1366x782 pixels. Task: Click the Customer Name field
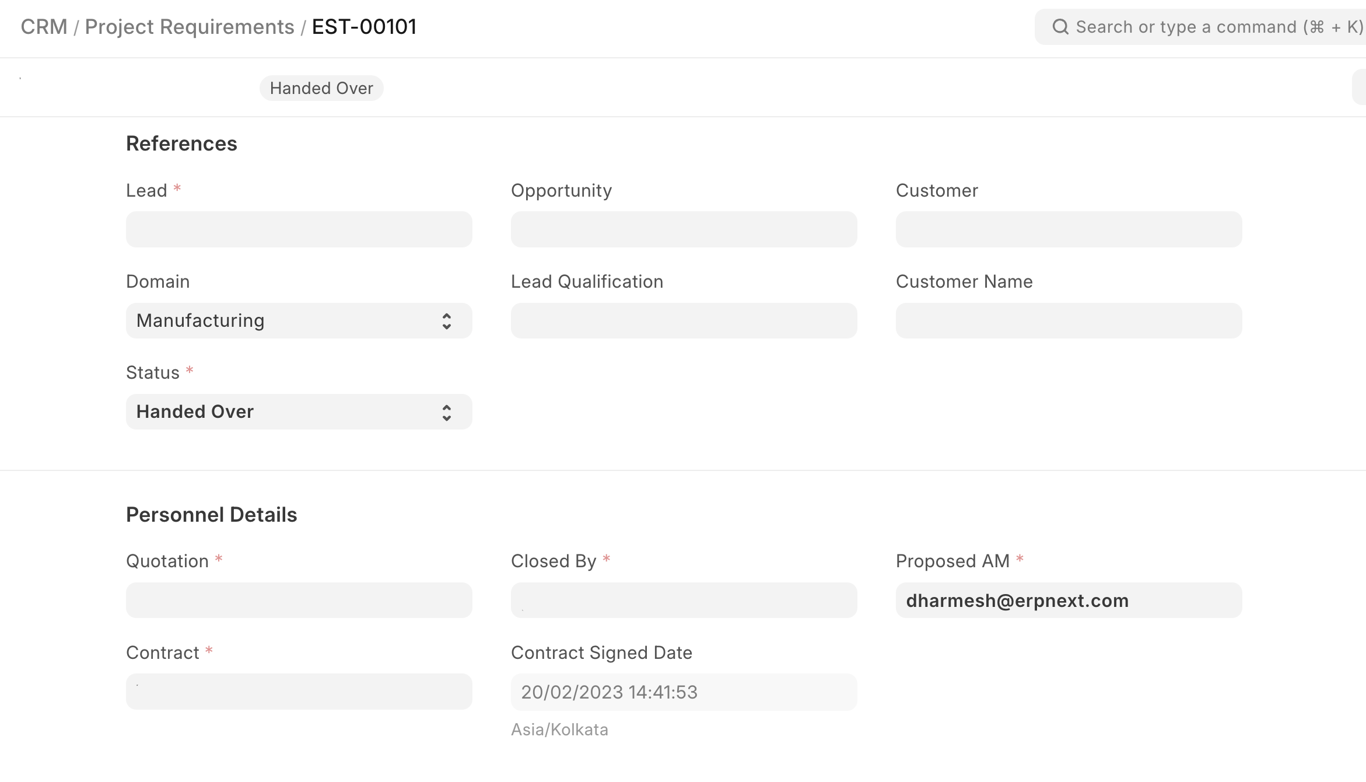1069,321
